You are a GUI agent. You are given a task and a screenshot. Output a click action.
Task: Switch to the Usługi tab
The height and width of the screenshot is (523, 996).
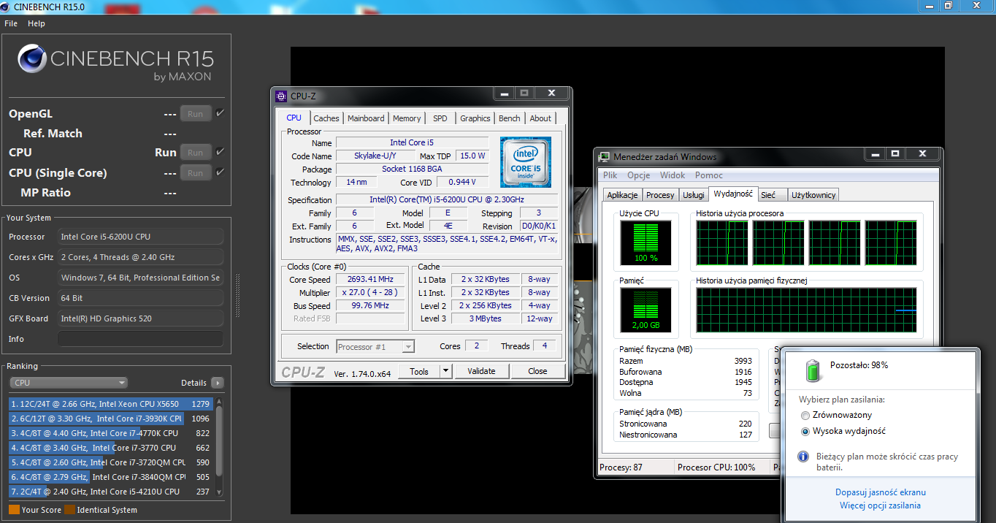point(693,195)
